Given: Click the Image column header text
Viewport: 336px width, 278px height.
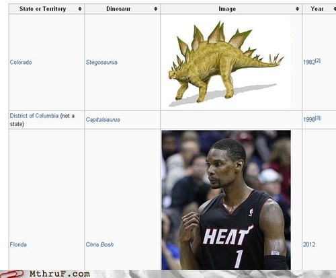Looking at the screenshot, I should (227, 9).
